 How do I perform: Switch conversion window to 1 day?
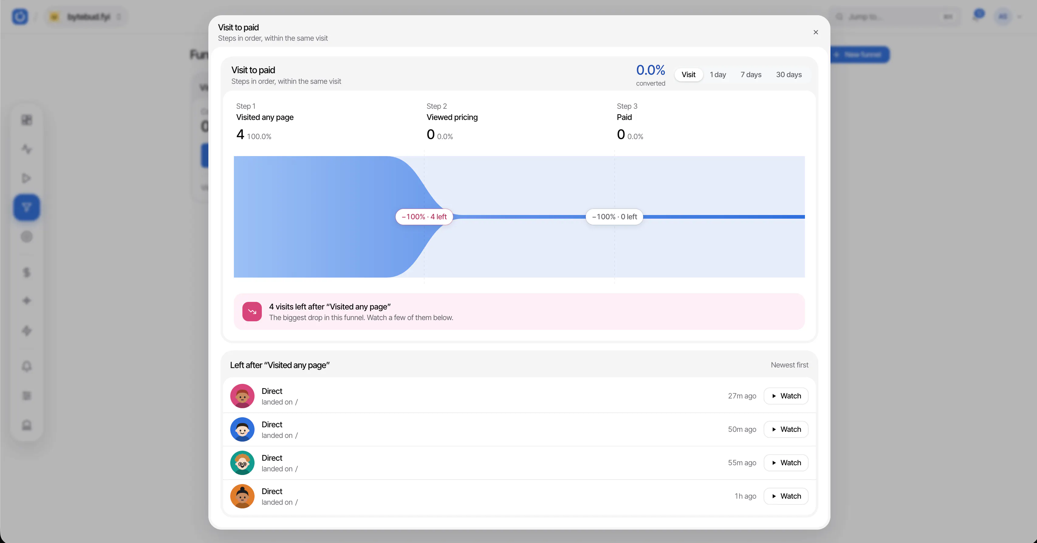(x=718, y=74)
